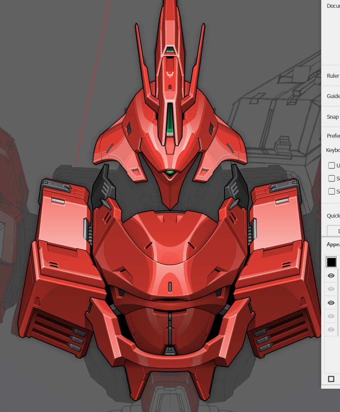This screenshot has height=412, width=340.
Task: Tick the middle checkbox under the Keyboard label
Action: [x=332, y=178]
